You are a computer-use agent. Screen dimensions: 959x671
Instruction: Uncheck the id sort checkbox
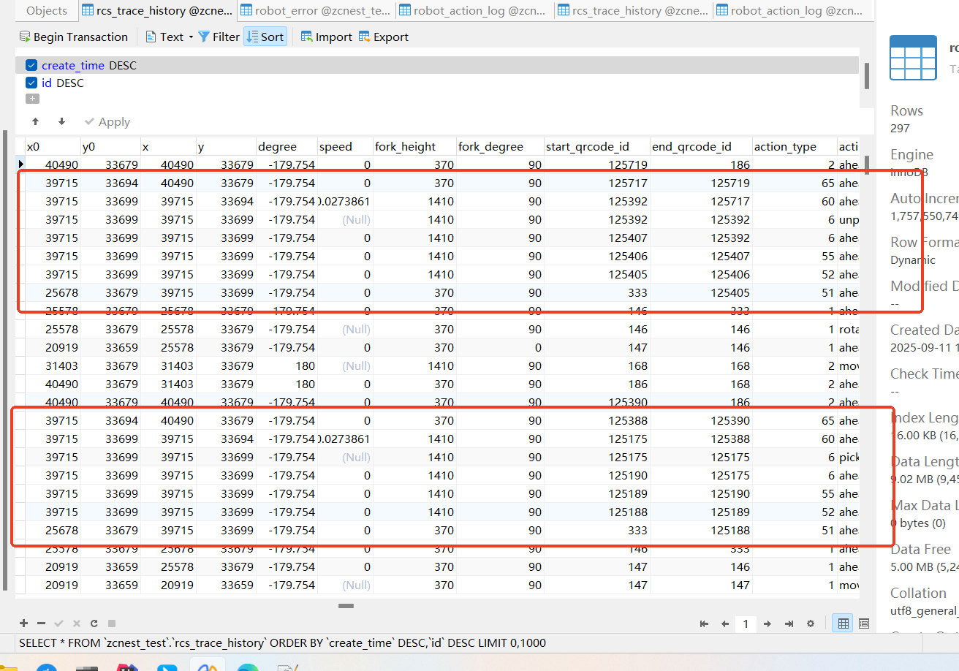(31, 83)
